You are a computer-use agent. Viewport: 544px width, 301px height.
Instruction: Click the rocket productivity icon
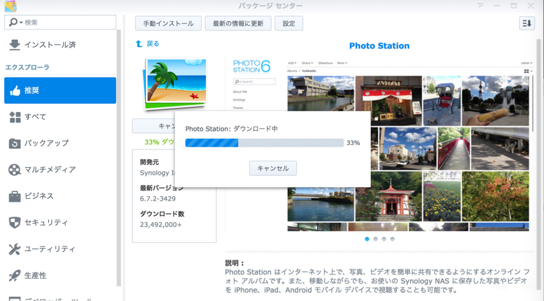(14, 275)
